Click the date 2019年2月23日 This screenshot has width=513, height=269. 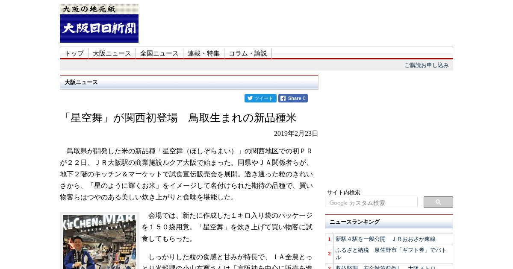coord(296,134)
